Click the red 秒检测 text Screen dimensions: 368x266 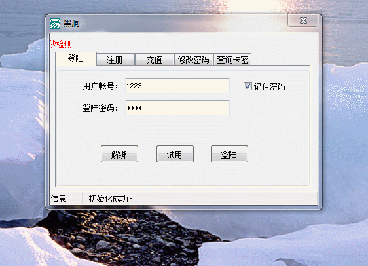tap(60, 44)
